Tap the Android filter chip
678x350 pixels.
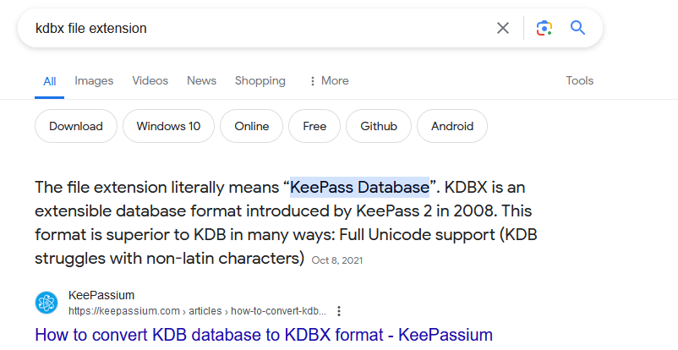coord(452,126)
